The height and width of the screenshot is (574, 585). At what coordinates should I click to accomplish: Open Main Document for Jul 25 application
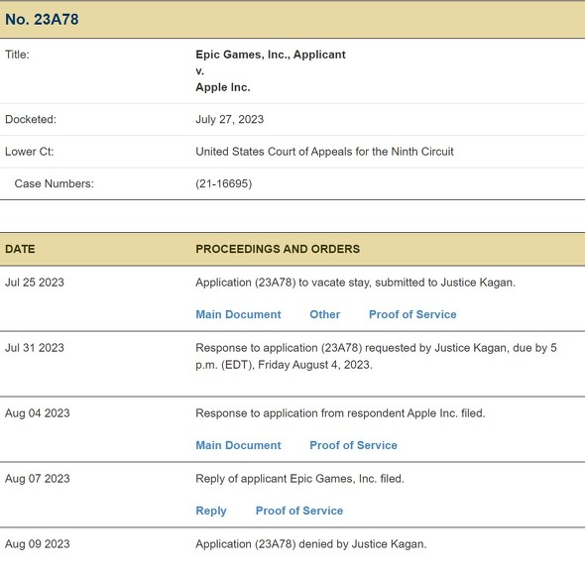coord(238,314)
